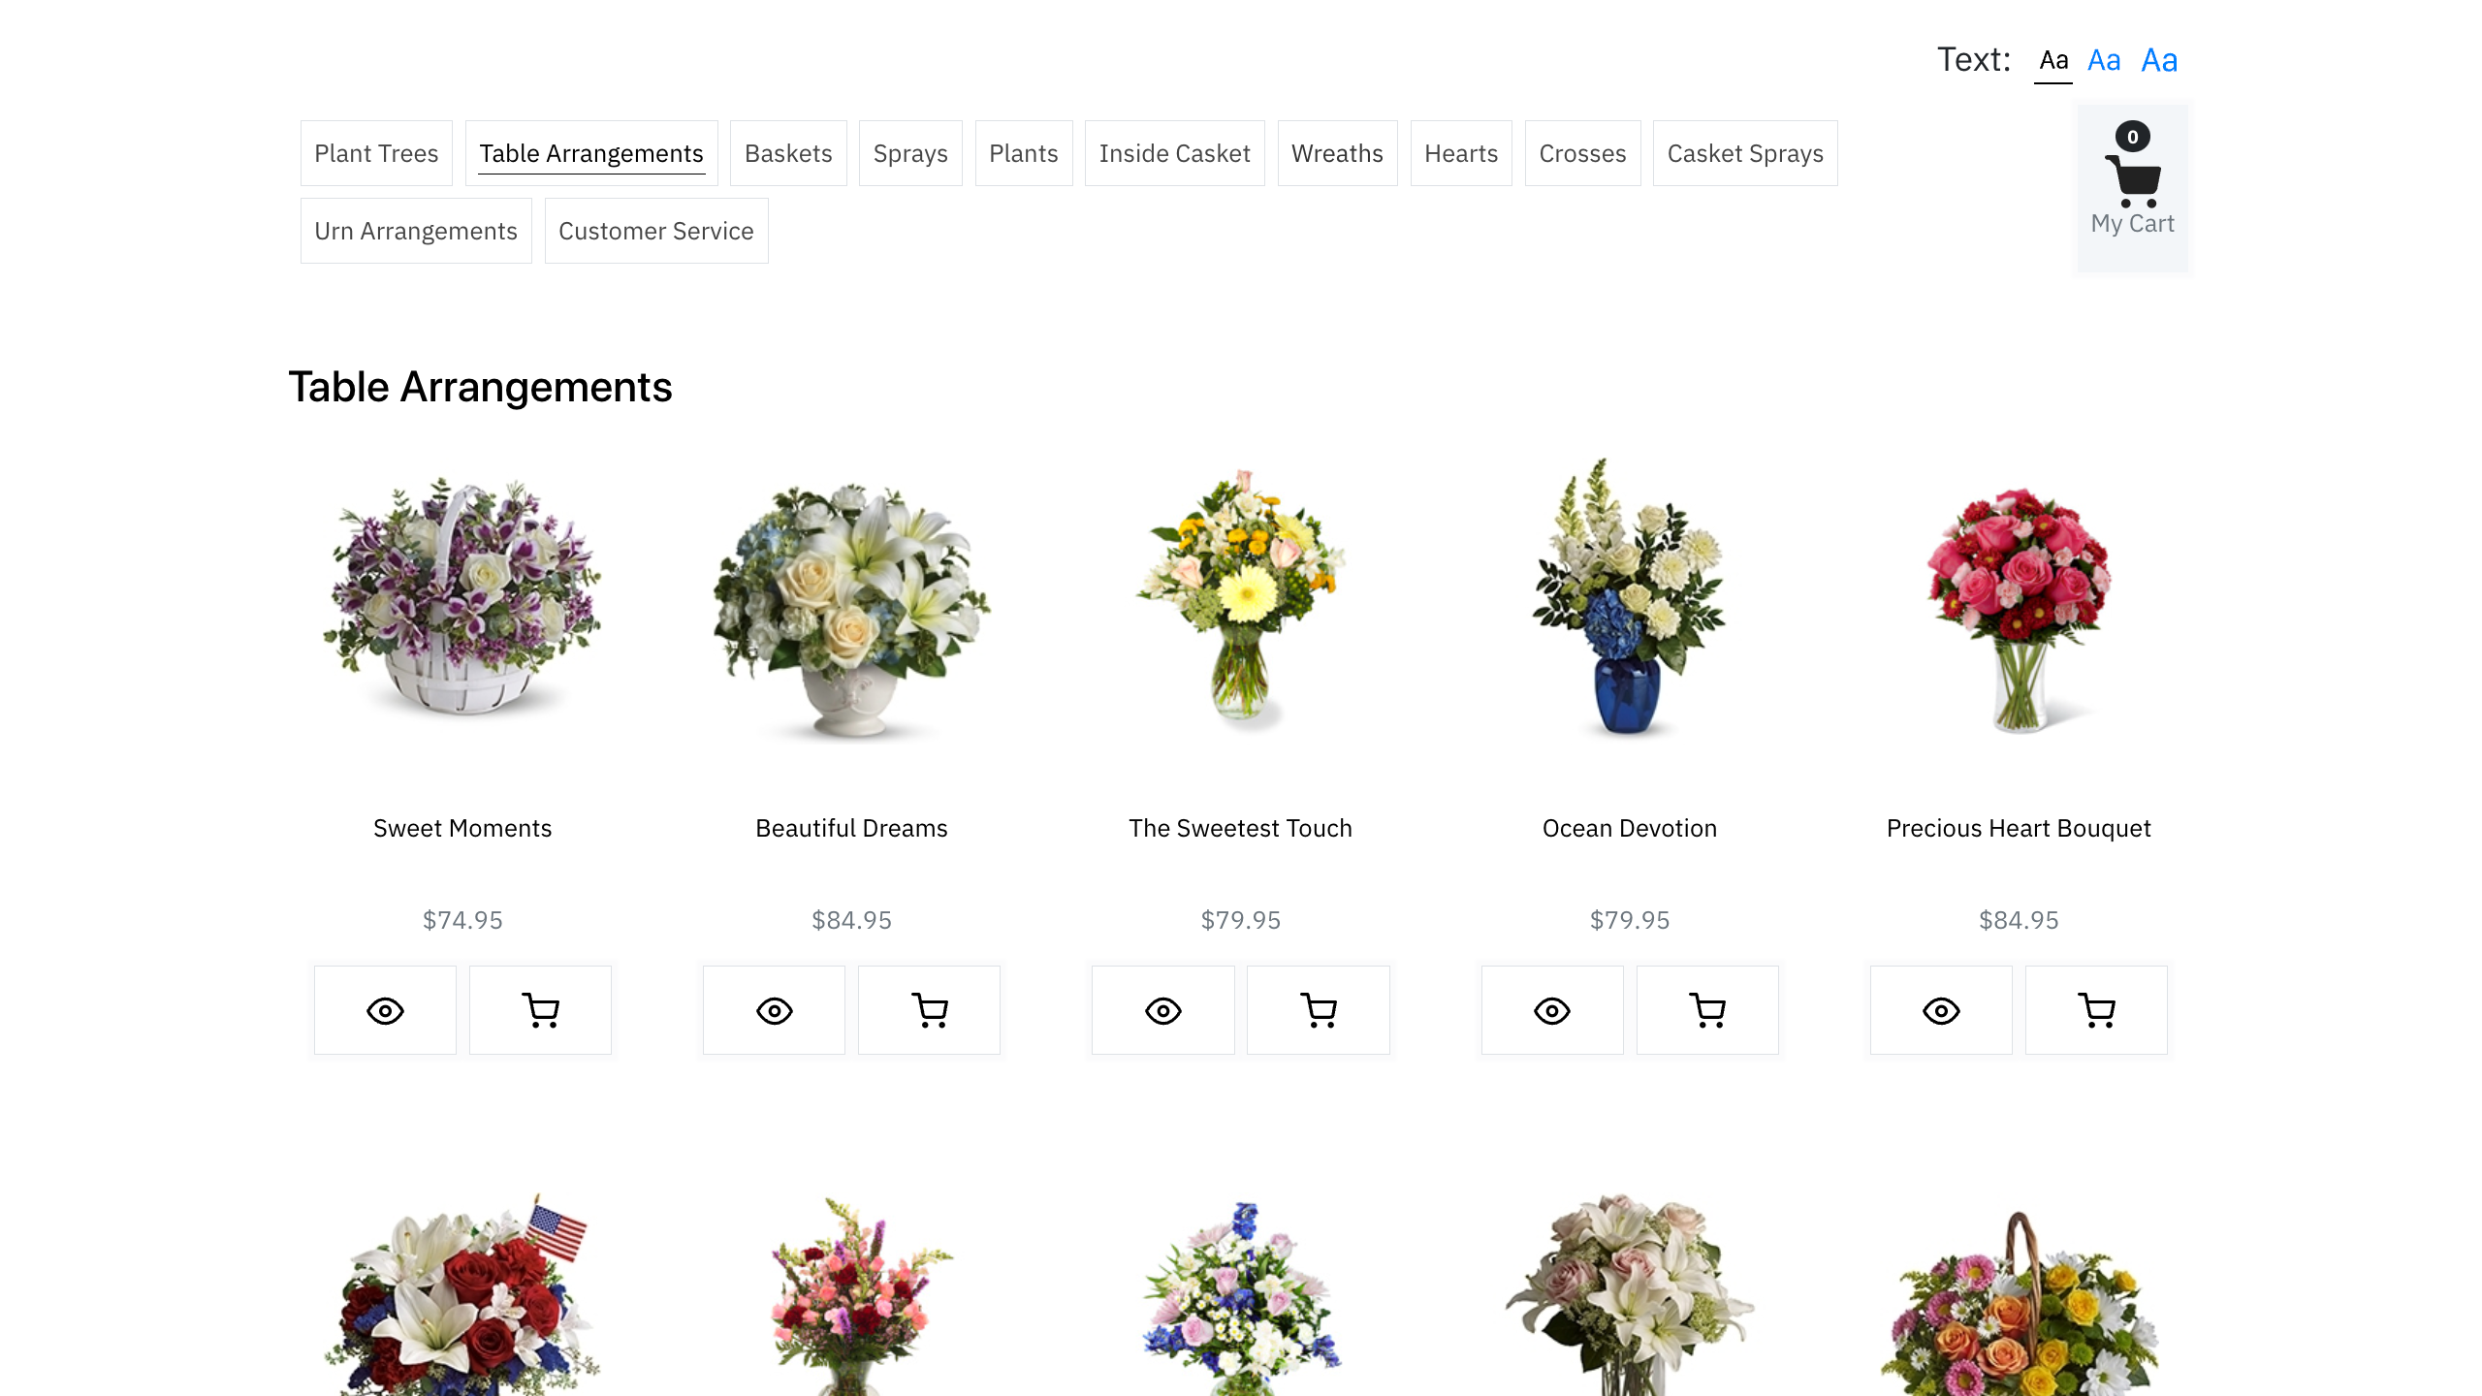
Task: Add Beautiful Dreams to cart icon
Action: [x=929, y=1010]
